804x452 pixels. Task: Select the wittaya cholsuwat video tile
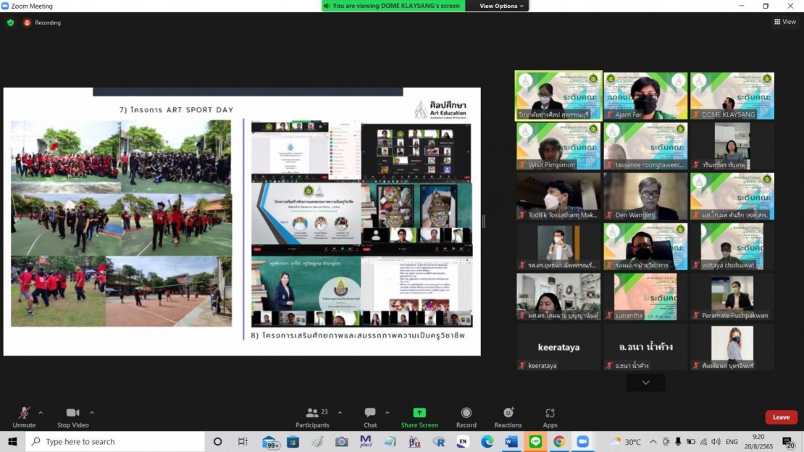click(x=732, y=247)
